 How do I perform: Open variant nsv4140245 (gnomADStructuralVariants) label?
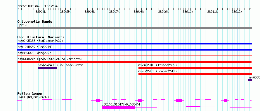[x=50, y=59]
